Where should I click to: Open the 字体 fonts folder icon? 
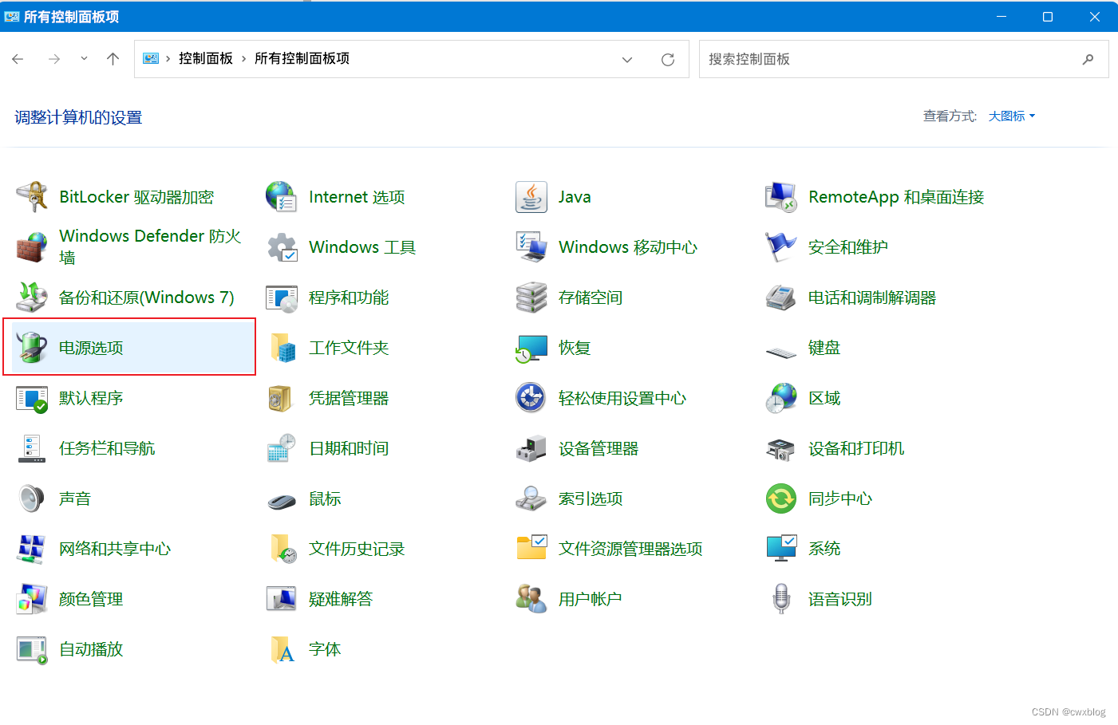(282, 649)
